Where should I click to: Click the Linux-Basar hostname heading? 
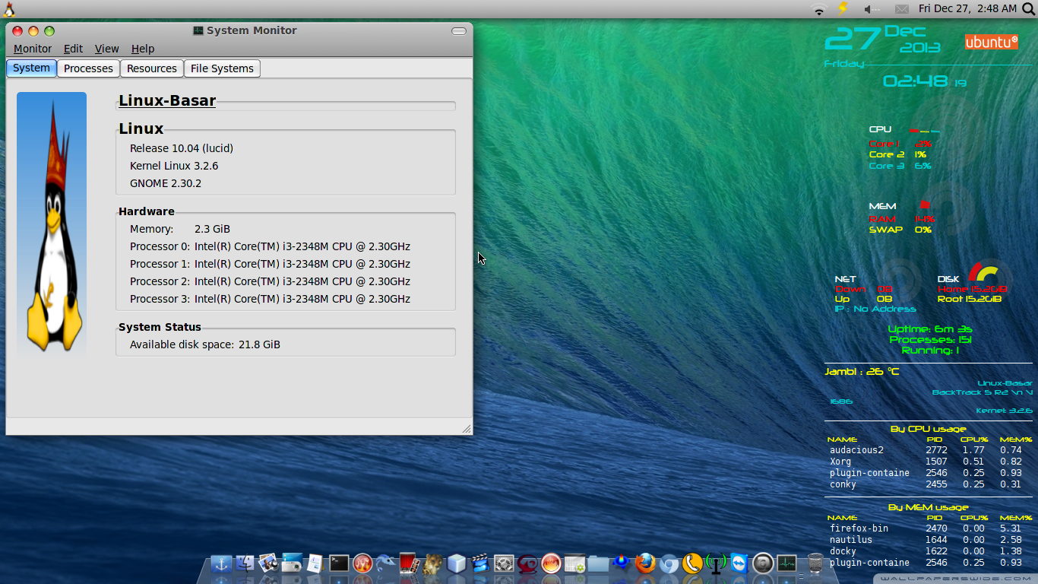point(167,100)
